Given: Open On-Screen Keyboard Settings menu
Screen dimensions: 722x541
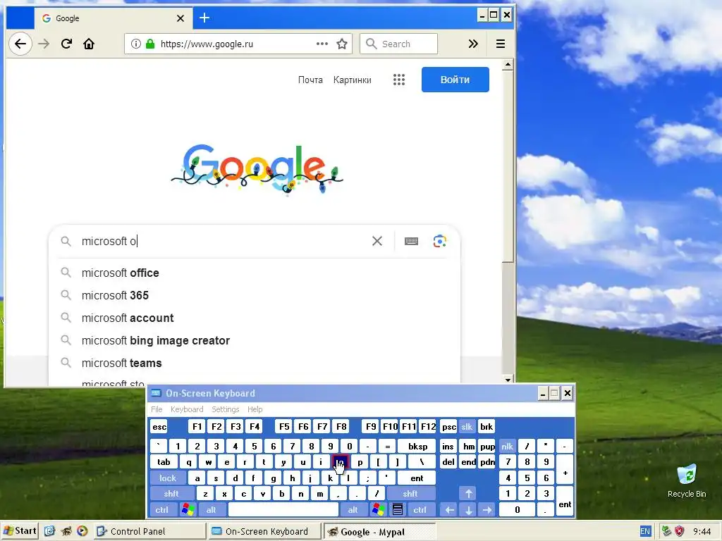Looking at the screenshot, I should (225, 409).
